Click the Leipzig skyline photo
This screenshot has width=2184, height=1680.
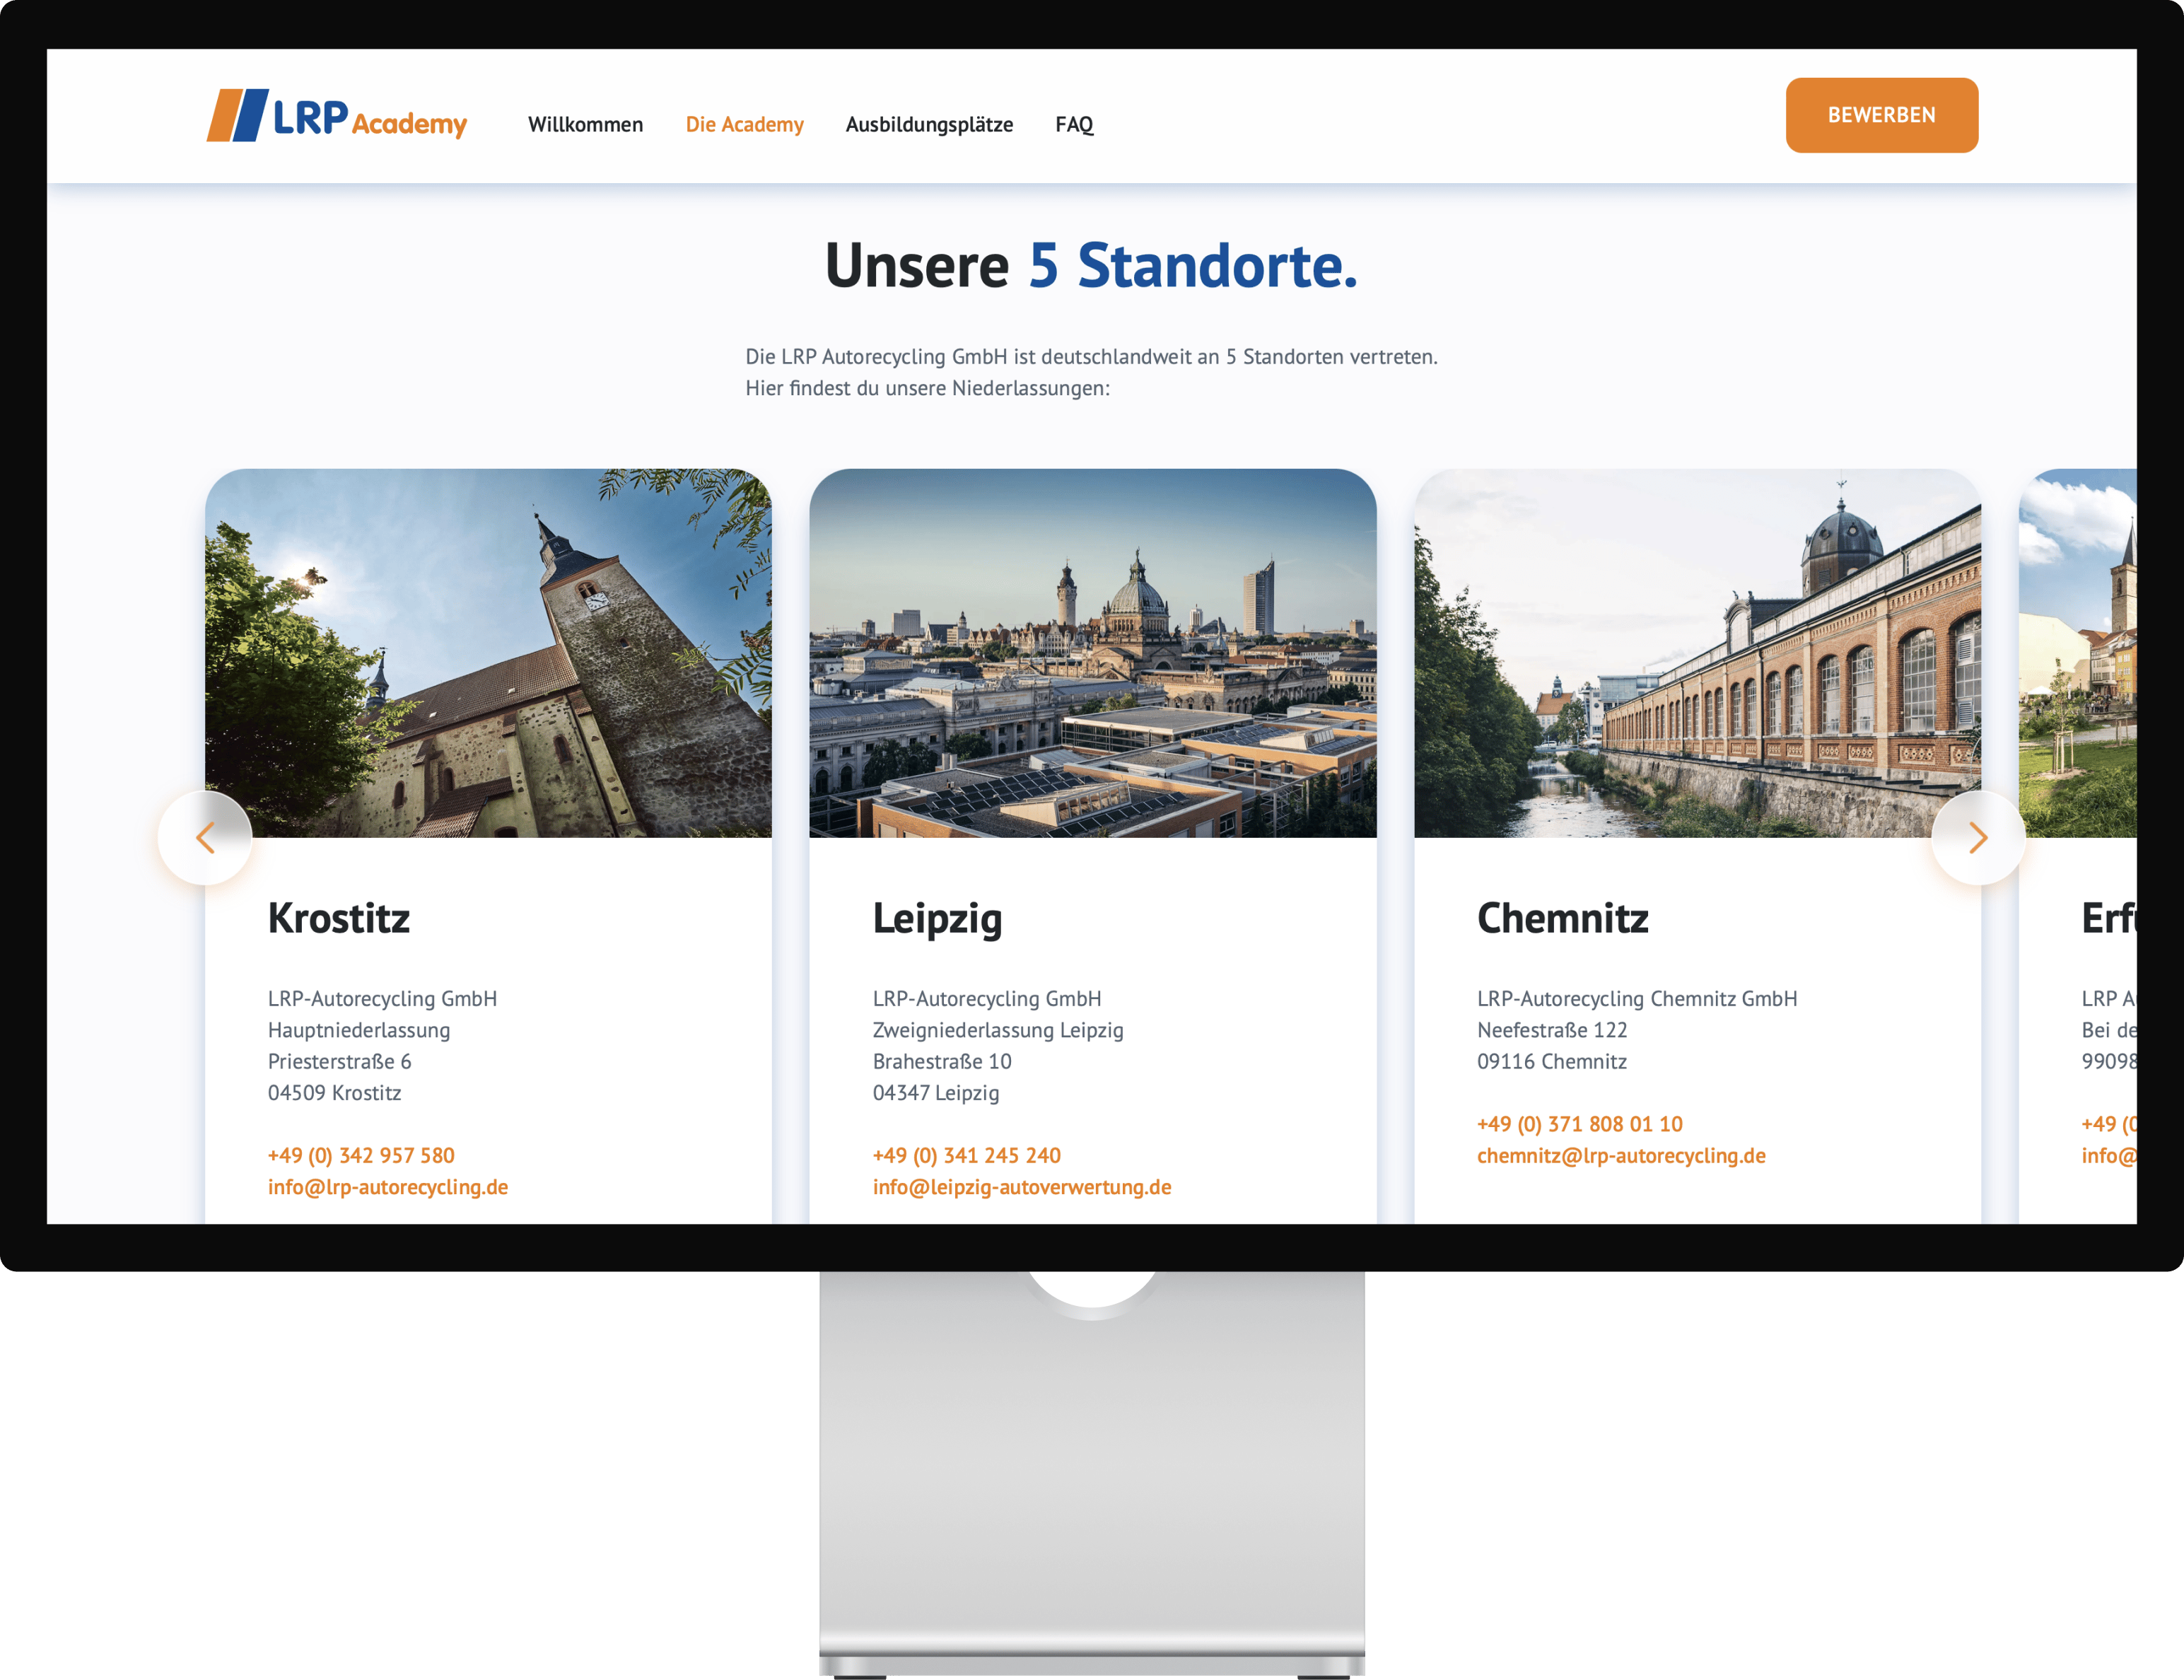coord(1092,652)
